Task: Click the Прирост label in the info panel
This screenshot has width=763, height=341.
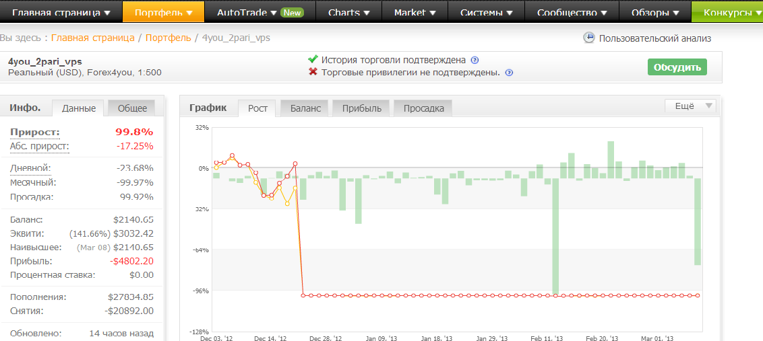Action: [34, 132]
